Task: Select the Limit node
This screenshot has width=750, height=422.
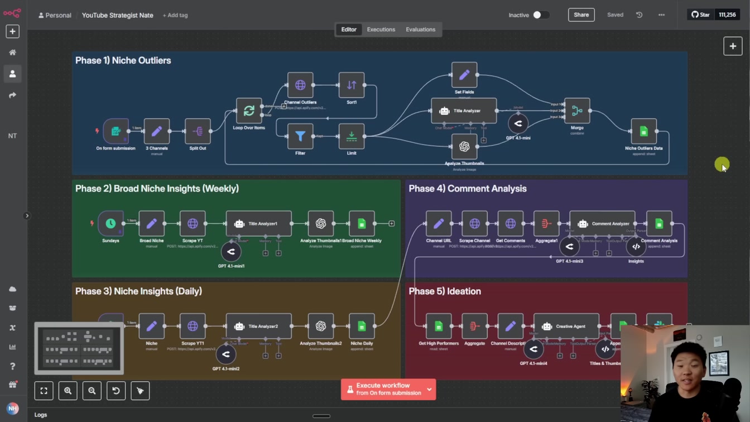Action: 352,136
